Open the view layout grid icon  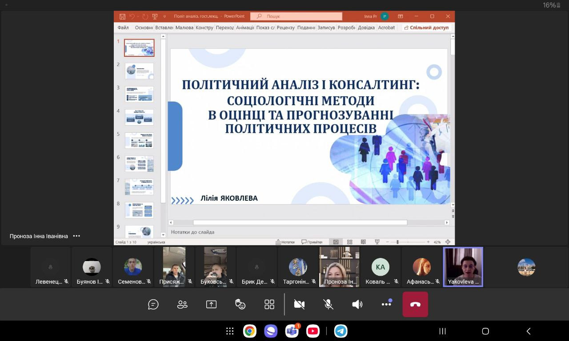[x=269, y=304]
